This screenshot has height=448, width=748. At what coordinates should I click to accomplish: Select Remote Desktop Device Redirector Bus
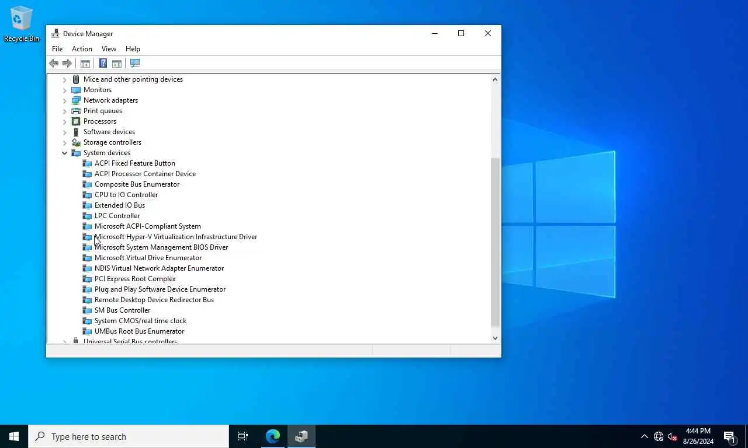[154, 300]
